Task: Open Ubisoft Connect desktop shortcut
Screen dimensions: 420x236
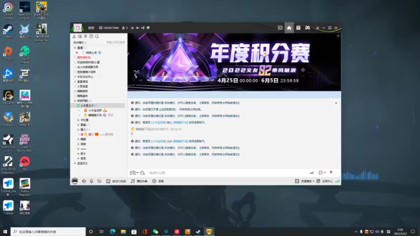Action: (x=8, y=10)
